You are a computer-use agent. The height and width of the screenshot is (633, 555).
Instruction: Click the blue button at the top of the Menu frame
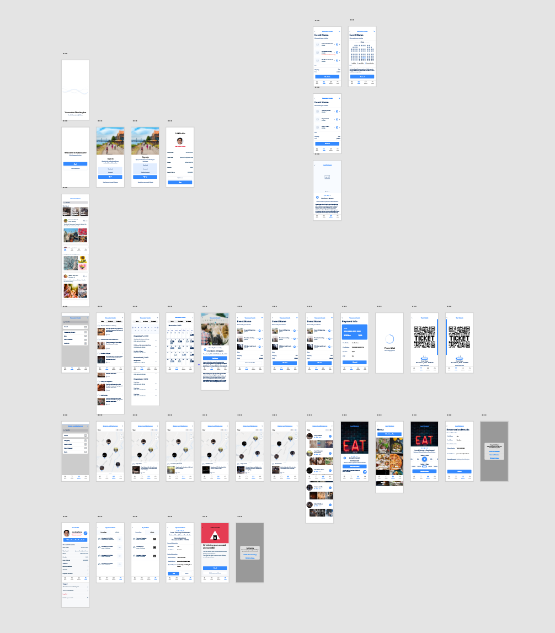point(389,434)
